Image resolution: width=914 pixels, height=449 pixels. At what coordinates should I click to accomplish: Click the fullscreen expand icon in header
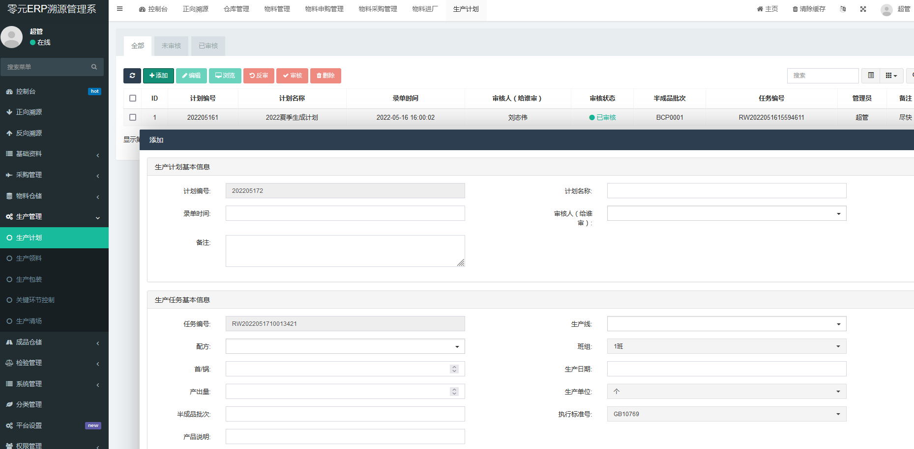point(863,9)
